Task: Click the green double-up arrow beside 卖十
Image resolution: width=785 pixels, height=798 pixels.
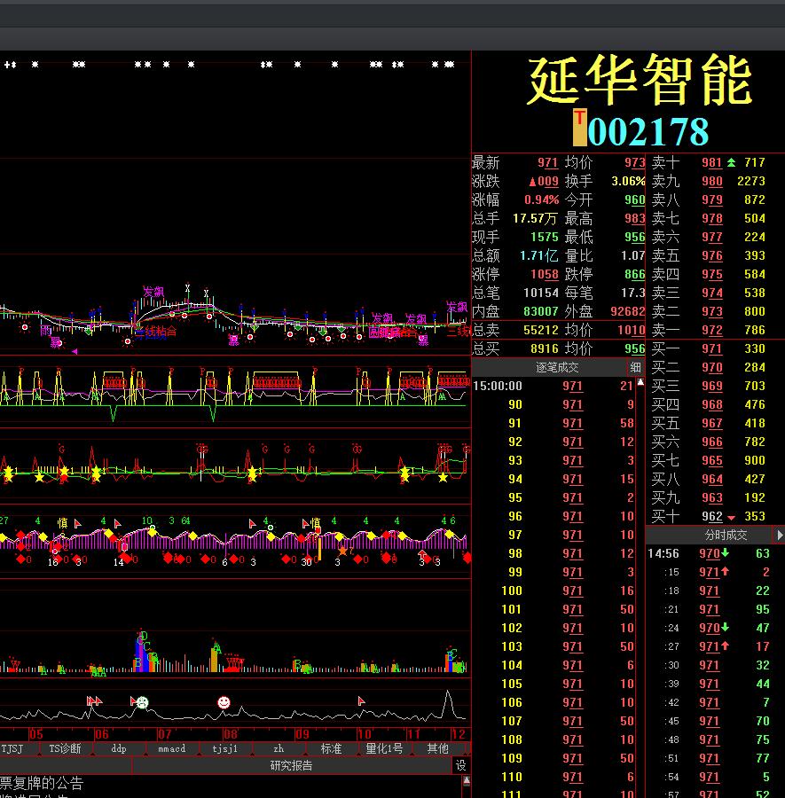Action: pyautogui.click(x=731, y=162)
